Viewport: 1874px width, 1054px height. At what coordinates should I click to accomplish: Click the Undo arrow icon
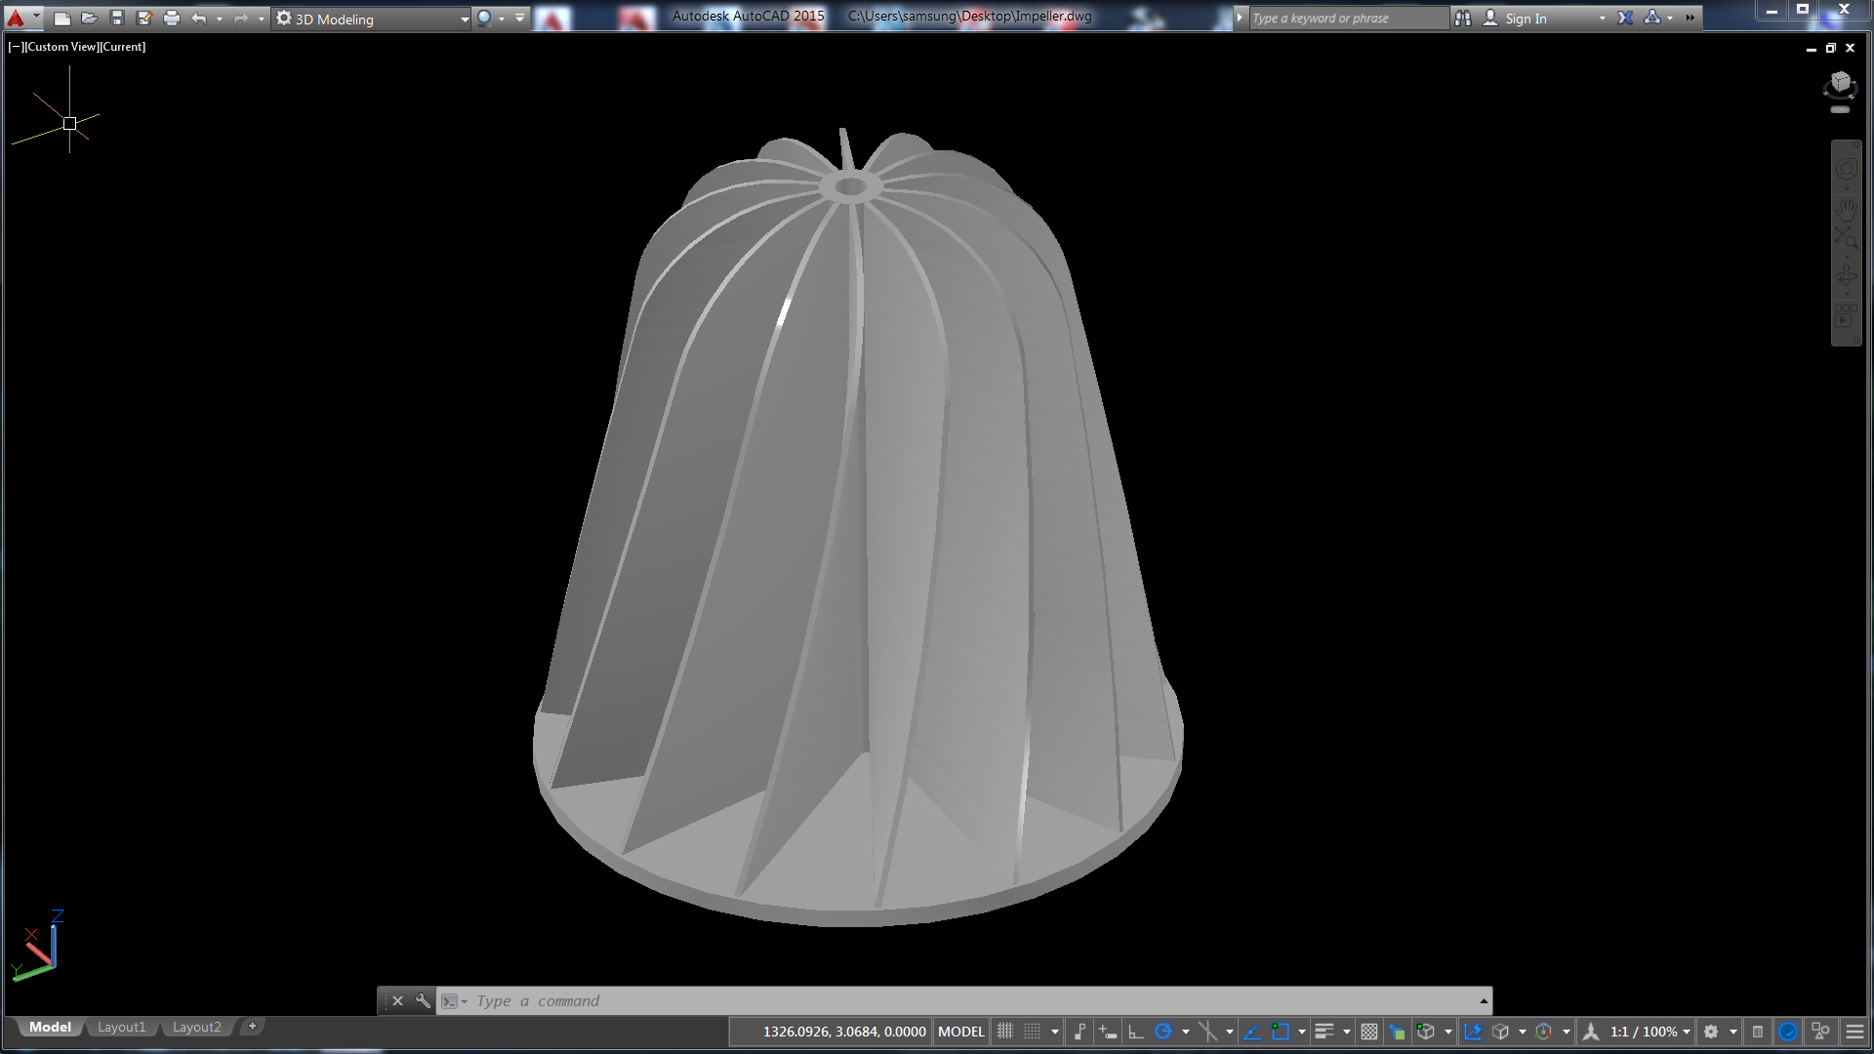click(198, 18)
